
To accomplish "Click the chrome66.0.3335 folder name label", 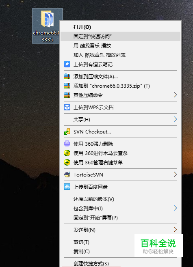I will click(x=46, y=36).
